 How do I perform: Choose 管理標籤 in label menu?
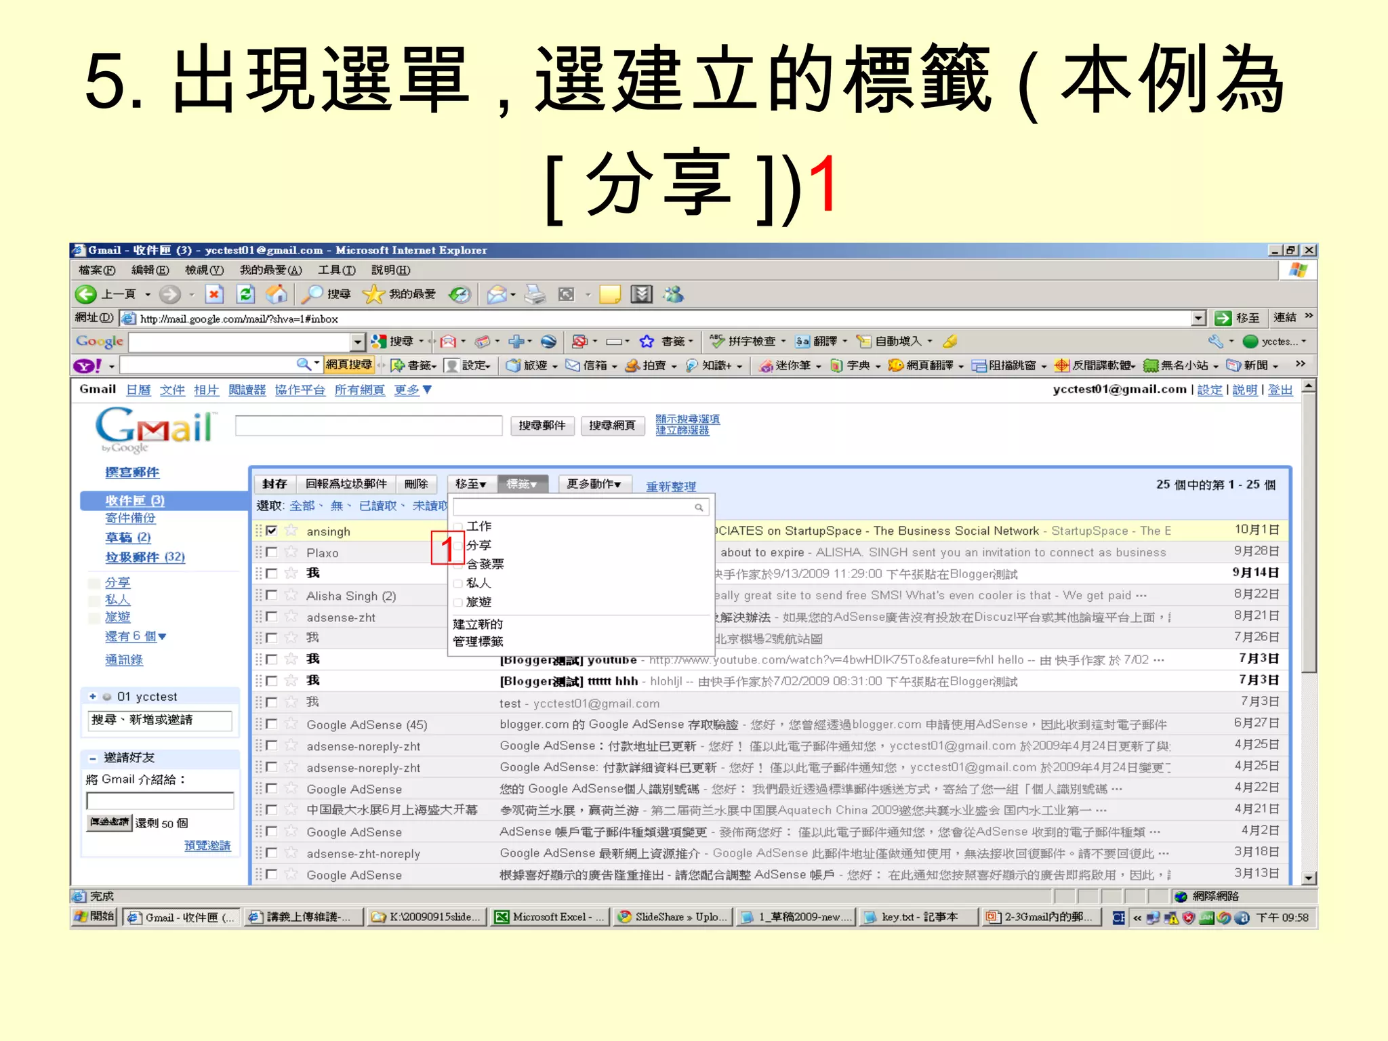(x=478, y=641)
